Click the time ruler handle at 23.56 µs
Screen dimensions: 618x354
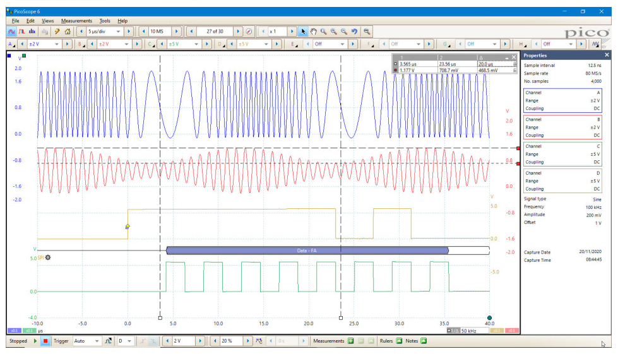341,318
